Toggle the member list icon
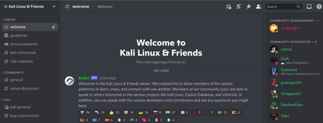This screenshot has height=123, width=323. (x=259, y=7)
